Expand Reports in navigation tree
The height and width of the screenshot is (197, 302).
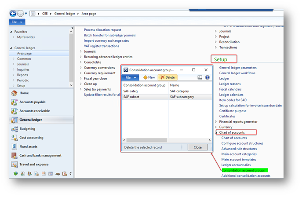(13, 75)
